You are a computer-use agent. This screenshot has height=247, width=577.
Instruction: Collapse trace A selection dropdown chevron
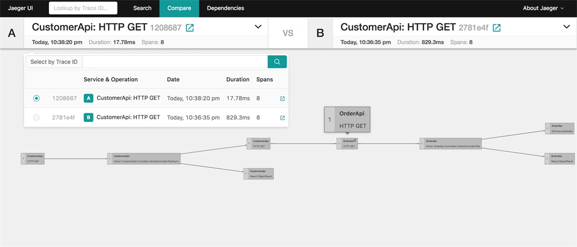[258, 27]
